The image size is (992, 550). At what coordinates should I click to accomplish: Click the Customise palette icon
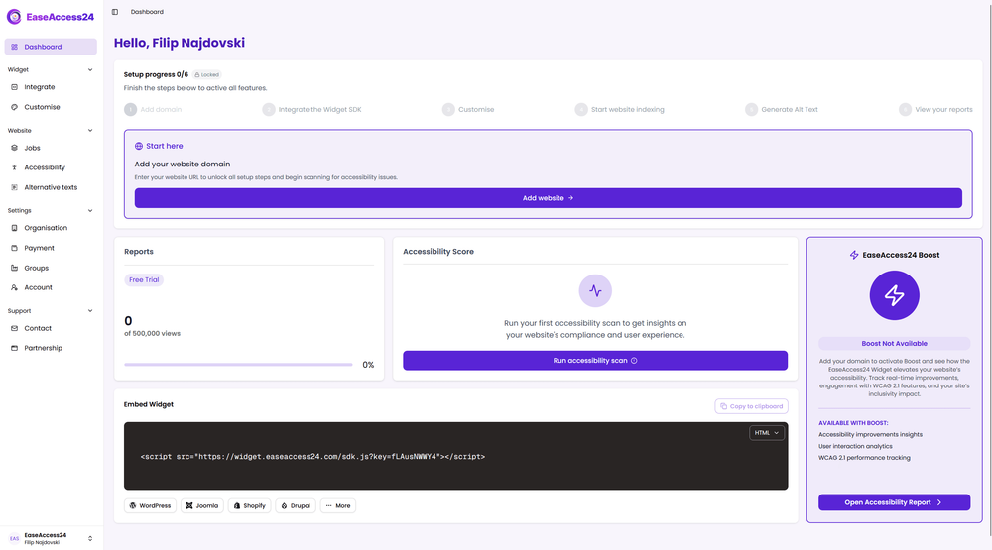click(x=15, y=107)
